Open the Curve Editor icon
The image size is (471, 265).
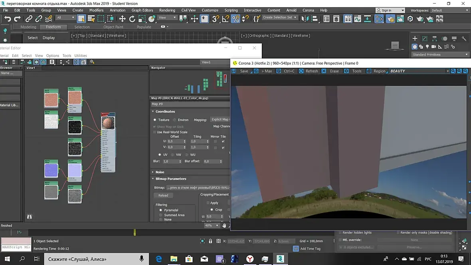pyautogui.click(x=358, y=19)
